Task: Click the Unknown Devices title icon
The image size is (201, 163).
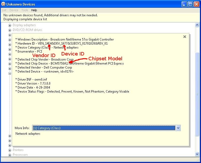Action: 3,4
